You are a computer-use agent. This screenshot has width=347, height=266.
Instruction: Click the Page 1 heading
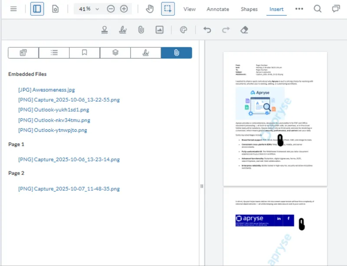point(16,144)
